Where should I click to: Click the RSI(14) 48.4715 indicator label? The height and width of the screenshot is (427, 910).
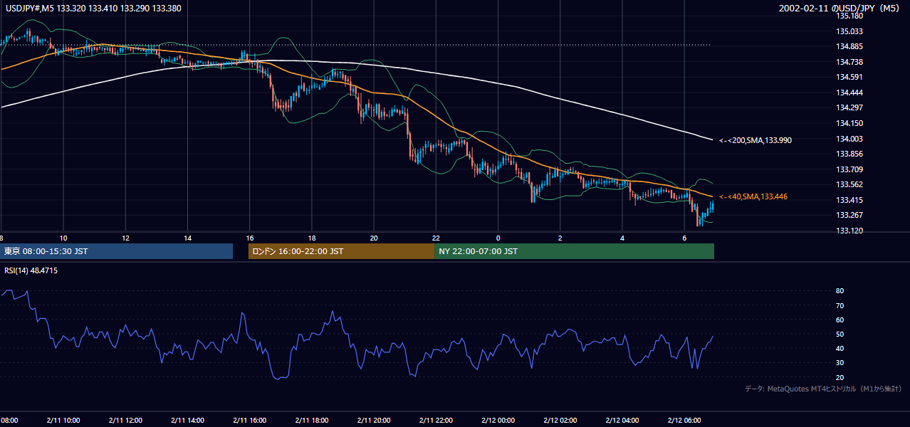click(31, 271)
